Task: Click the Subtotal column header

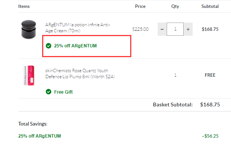Action: 210,6
